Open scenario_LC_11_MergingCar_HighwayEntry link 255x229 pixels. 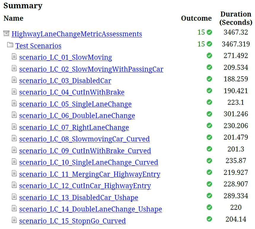[90, 174]
